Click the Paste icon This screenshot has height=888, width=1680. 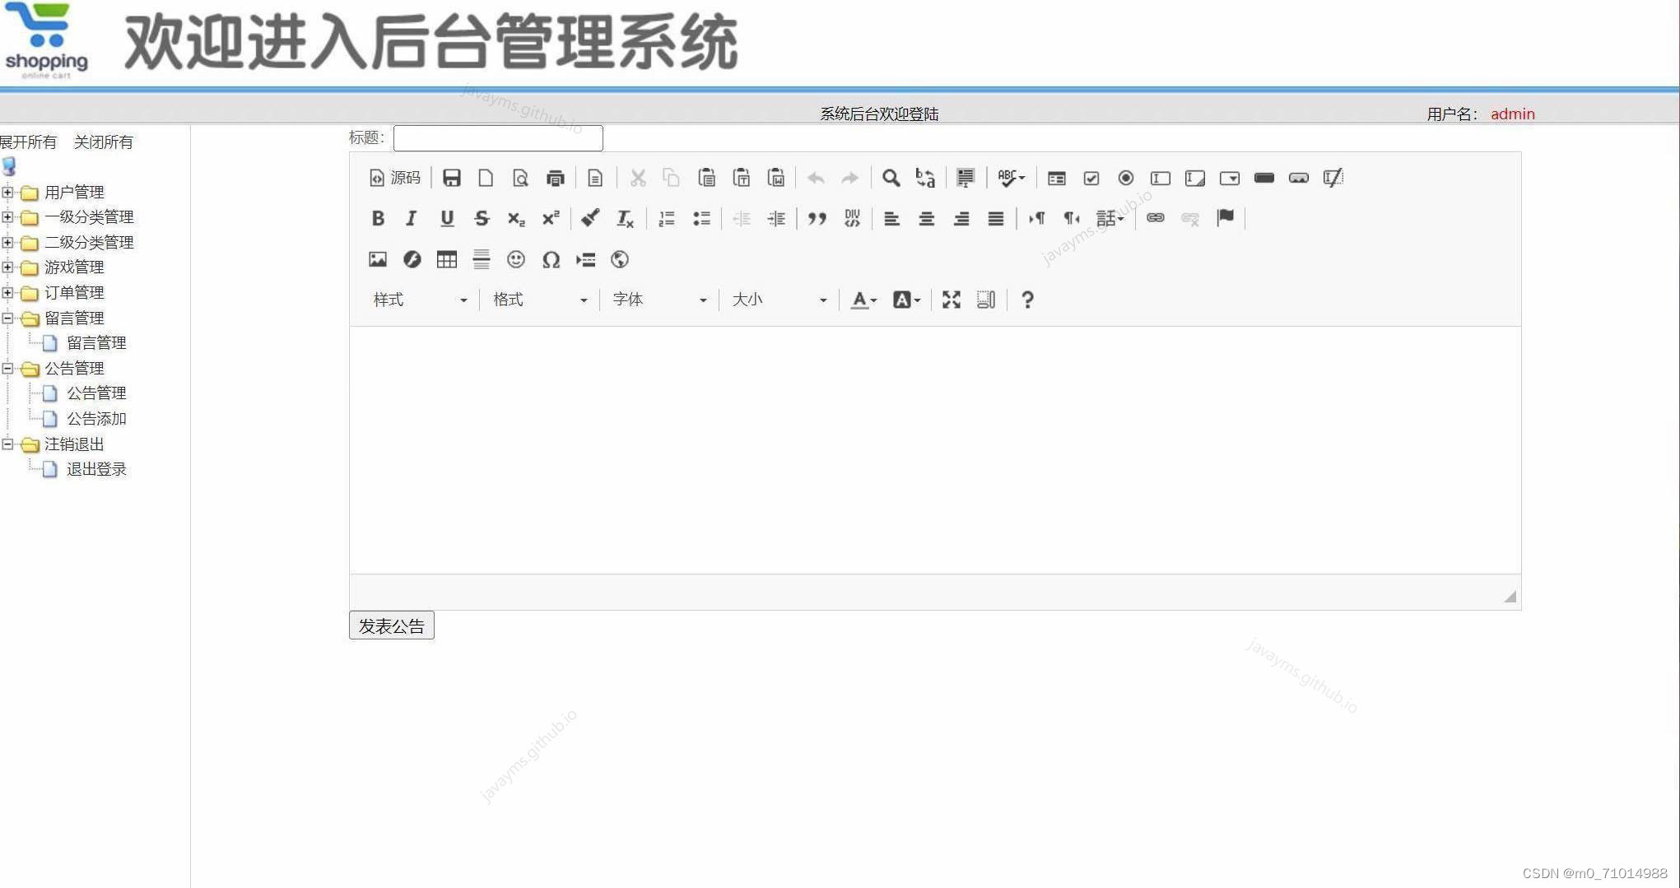pos(706,178)
